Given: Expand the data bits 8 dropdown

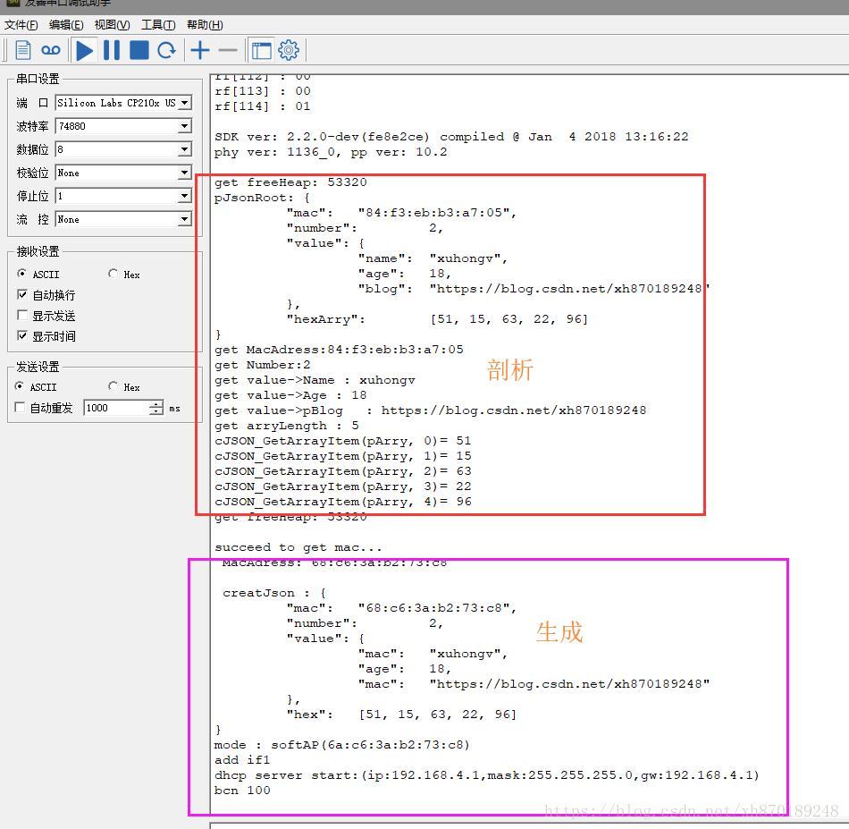Looking at the screenshot, I should (185, 149).
